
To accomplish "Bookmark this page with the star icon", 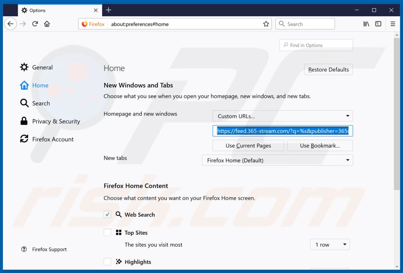I will [266, 24].
